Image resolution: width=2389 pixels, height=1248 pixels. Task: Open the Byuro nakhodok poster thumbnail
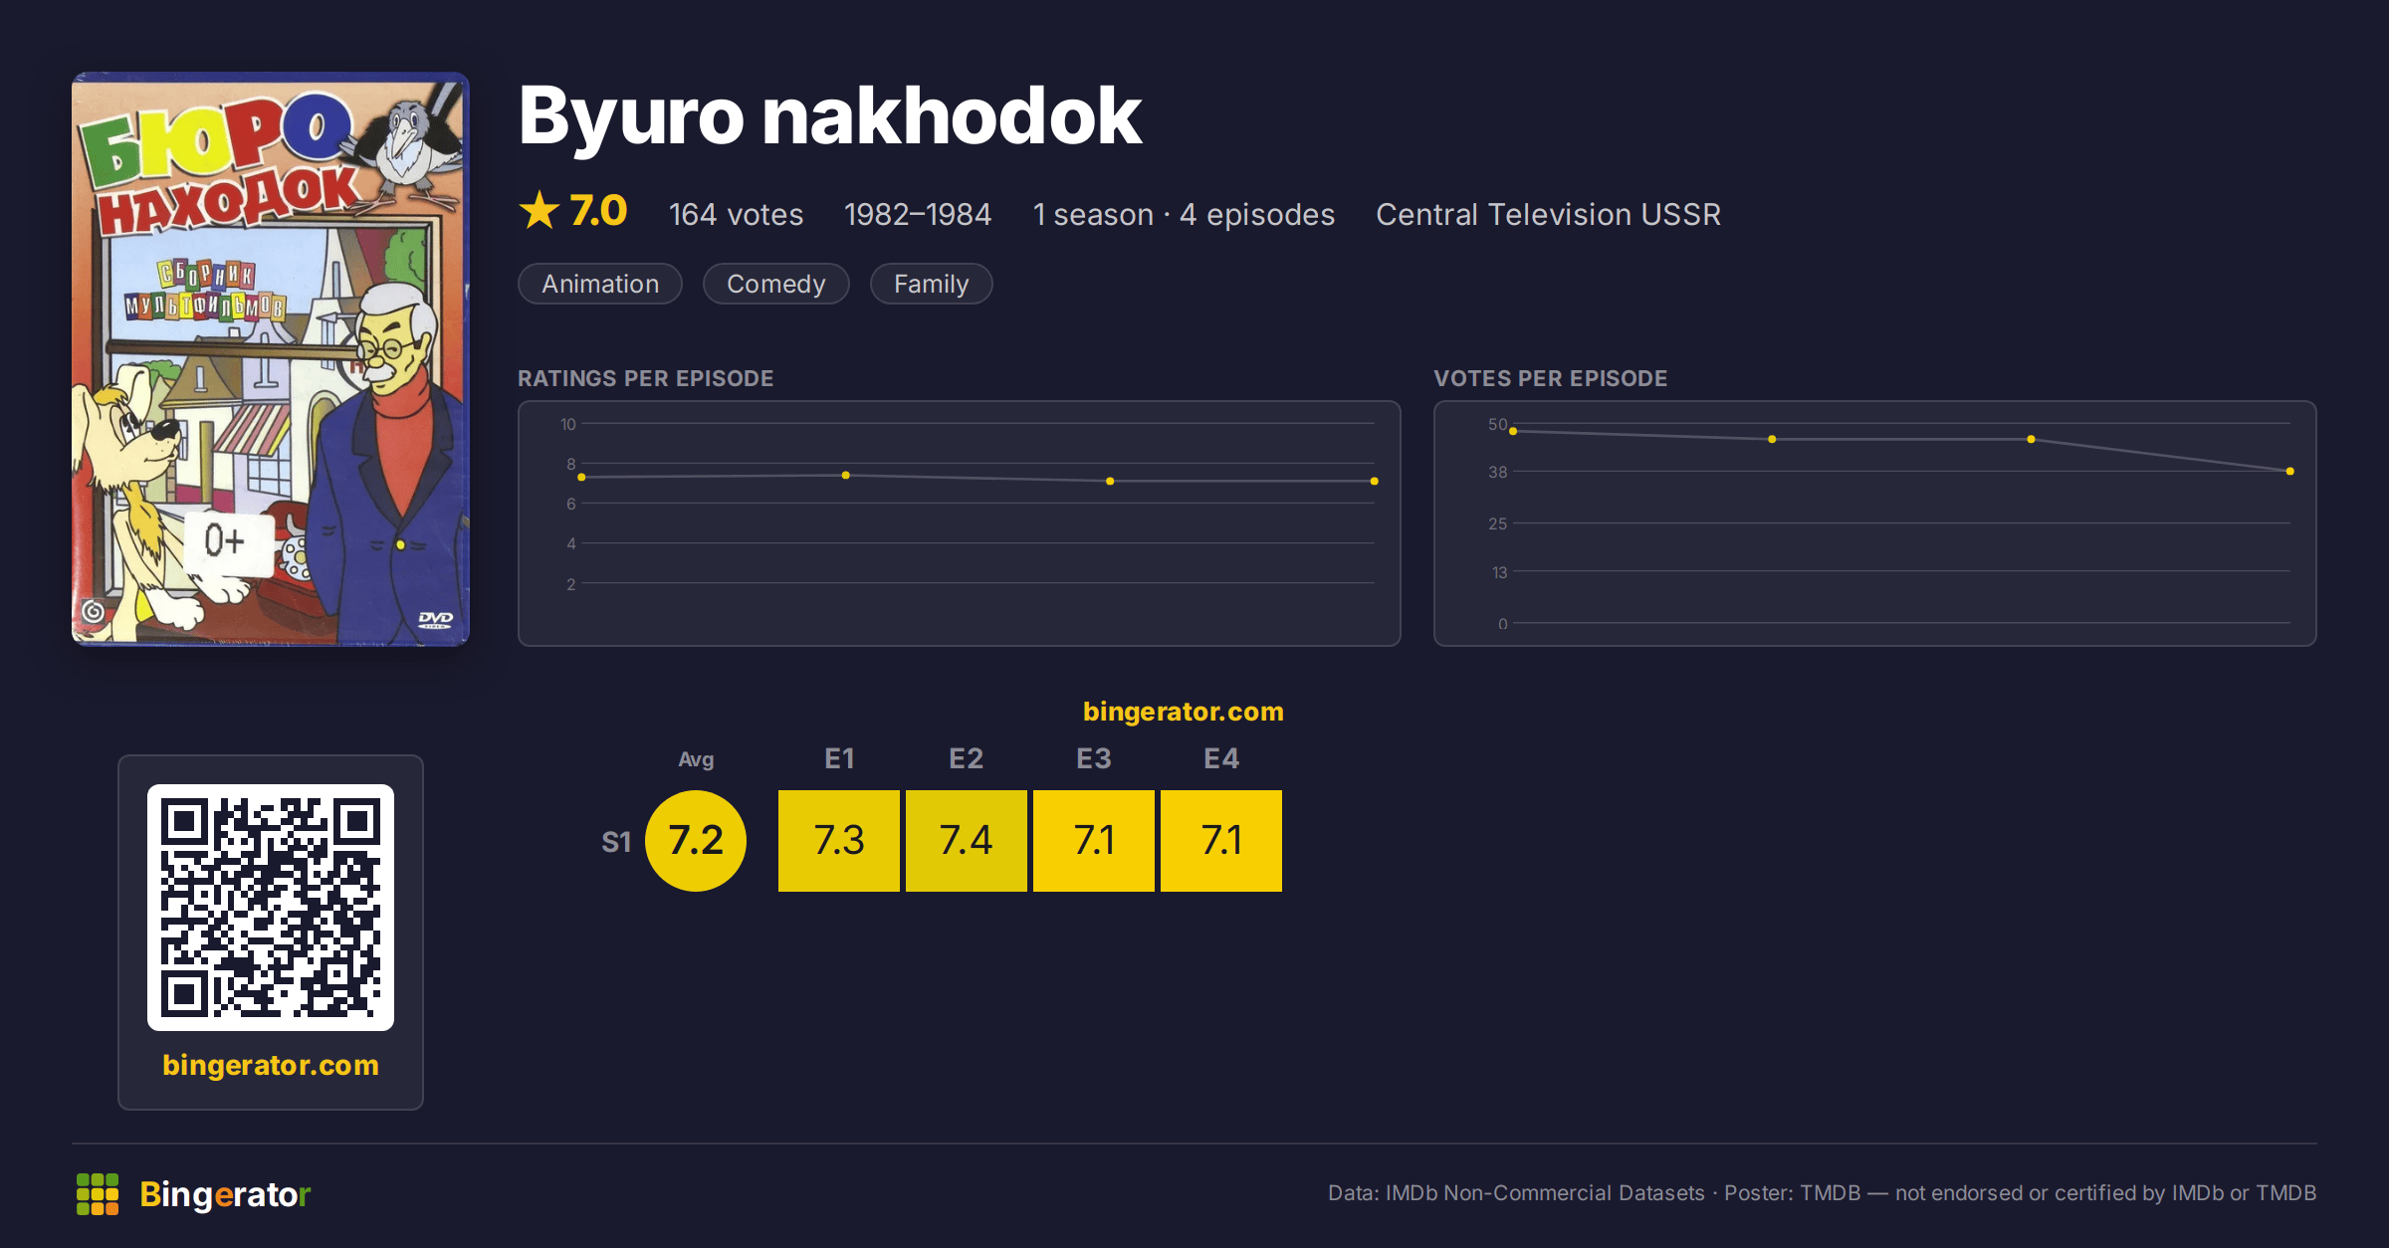coord(271,358)
